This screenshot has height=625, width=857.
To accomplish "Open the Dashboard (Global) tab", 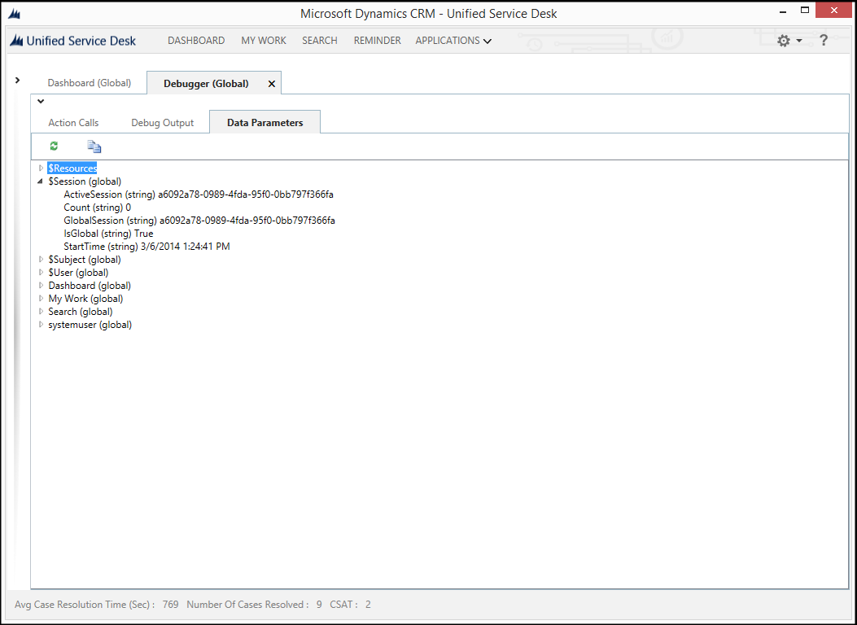I will (90, 82).
